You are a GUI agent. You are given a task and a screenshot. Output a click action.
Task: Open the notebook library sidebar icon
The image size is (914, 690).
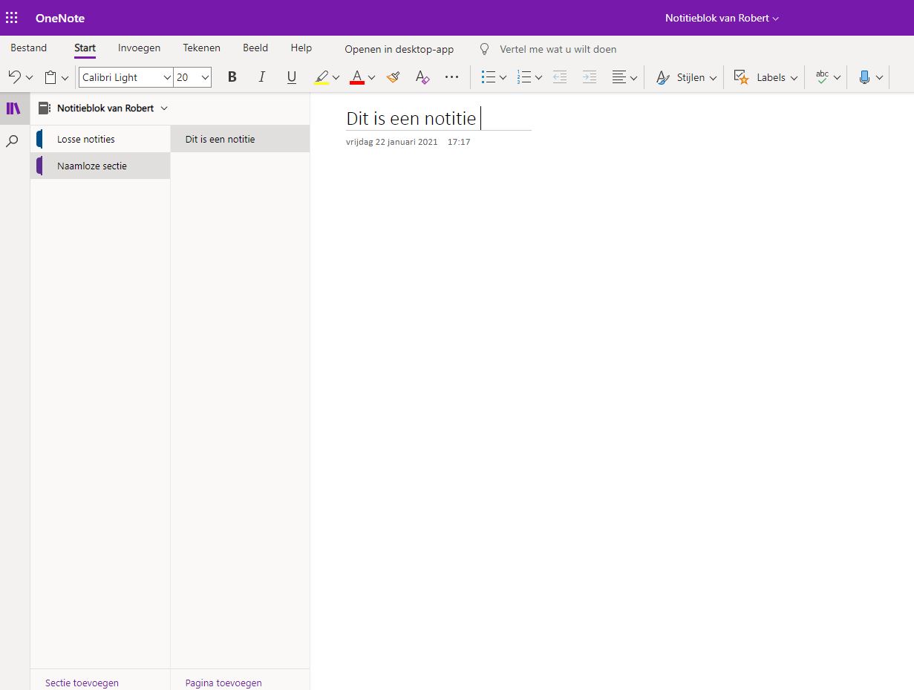coord(14,108)
